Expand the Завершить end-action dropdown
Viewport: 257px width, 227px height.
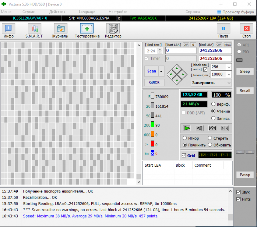(229, 83)
